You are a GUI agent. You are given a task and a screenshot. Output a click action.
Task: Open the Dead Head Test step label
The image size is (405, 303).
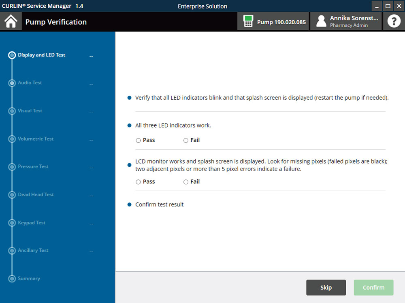[x=36, y=195]
